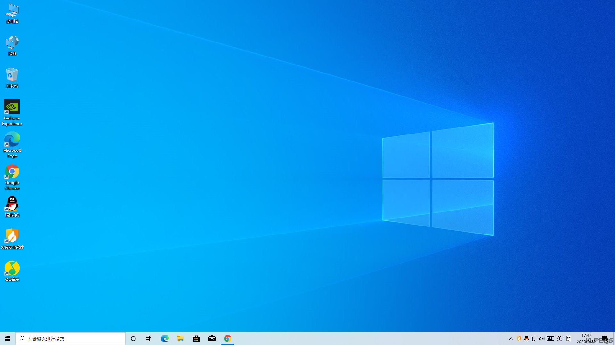Open the Action Center notifications icon
615x345 pixels.
(605, 339)
